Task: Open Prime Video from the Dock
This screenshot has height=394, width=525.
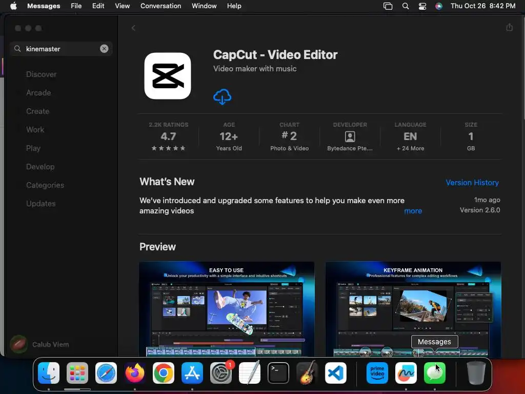Action: coord(377,373)
